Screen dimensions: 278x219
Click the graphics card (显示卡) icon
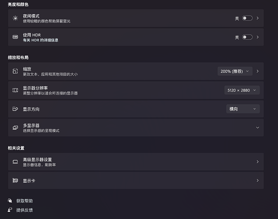(15, 180)
